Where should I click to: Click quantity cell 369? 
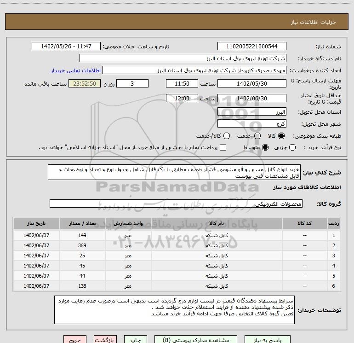(82, 245)
